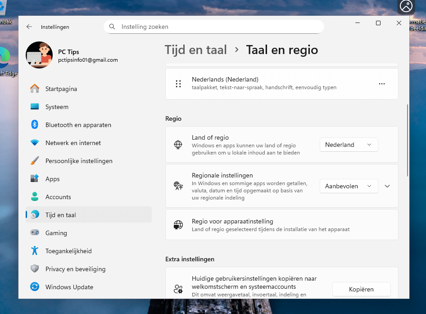
Task: Open Accounts settings
Action: [x=58, y=197]
